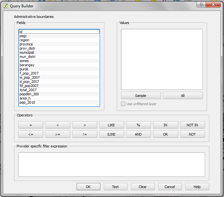Insert the less-than-or-equal operator
The height and width of the screenshot is (197, 224).
31,134
